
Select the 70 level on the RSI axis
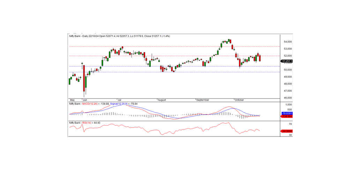click(x=290, y=124)
